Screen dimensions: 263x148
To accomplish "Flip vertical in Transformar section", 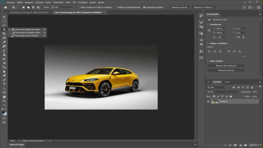I will 243,37.
